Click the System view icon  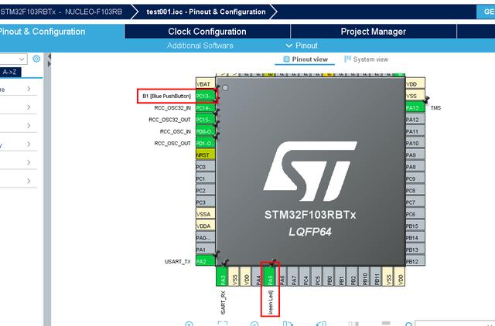coord(347,59)
